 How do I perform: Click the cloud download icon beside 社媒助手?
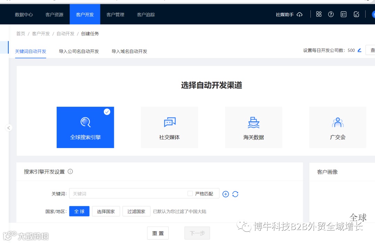299,15
